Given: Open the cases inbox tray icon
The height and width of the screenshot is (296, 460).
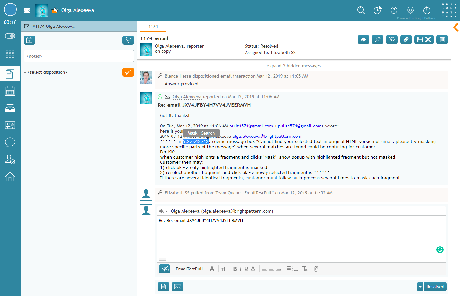Looking at the screenshot, I should 10,108.
